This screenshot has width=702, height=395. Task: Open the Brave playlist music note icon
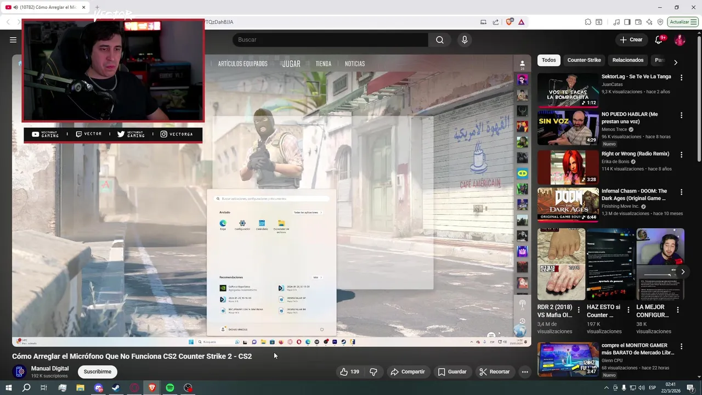pos(616,22)
